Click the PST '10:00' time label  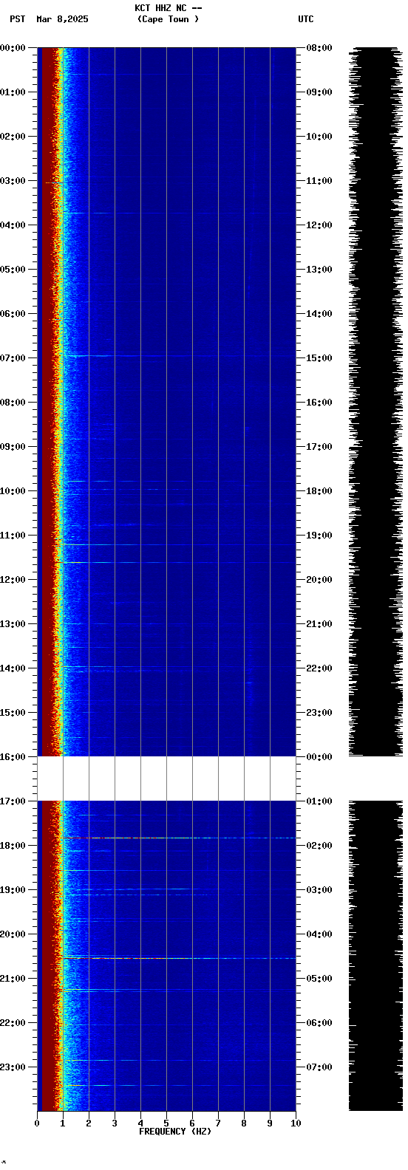13,491
